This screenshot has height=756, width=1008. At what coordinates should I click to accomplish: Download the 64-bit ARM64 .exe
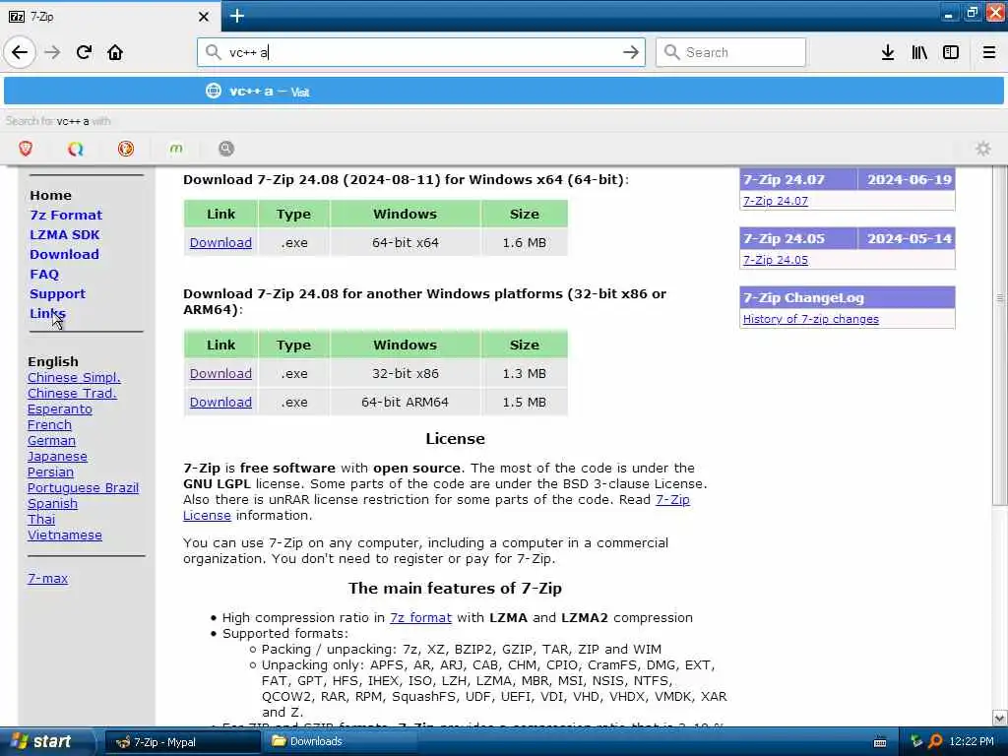[x=220, y=402]
